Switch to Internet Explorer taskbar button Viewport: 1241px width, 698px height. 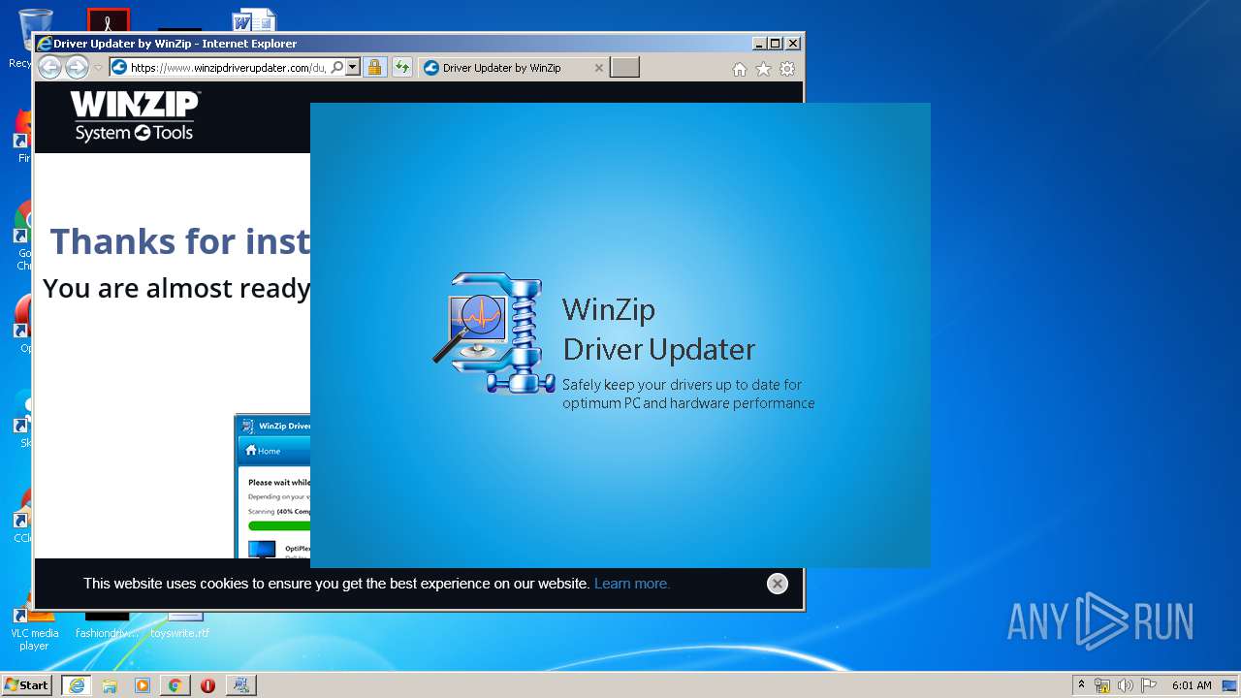pyautogui.click(x=77, y=685)
